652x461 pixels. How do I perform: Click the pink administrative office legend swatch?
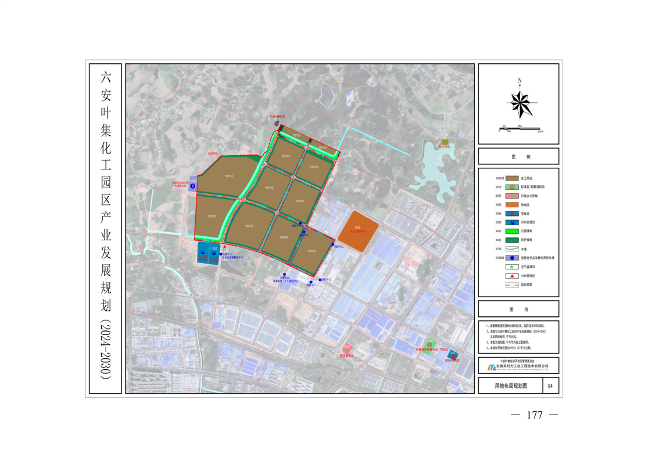pyautogui.click(x=513, y=196)
